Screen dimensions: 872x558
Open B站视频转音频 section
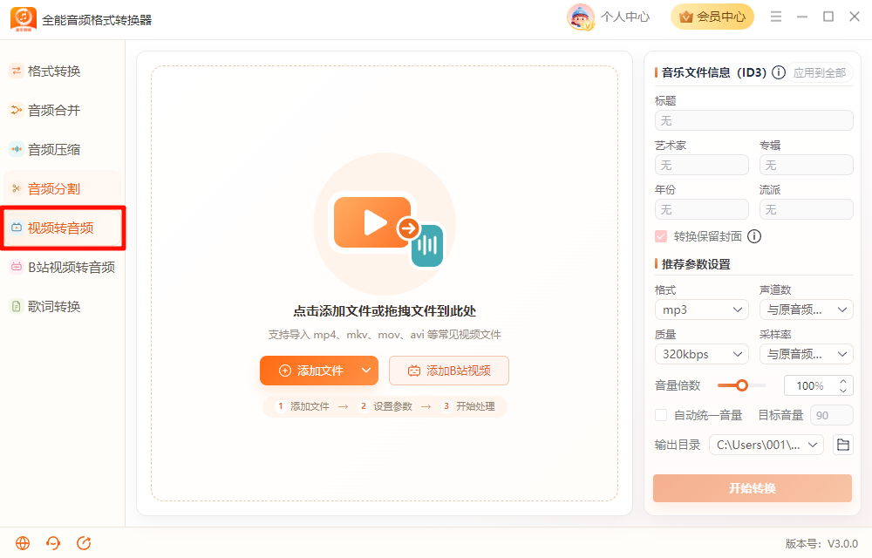(x=62, y=267)
